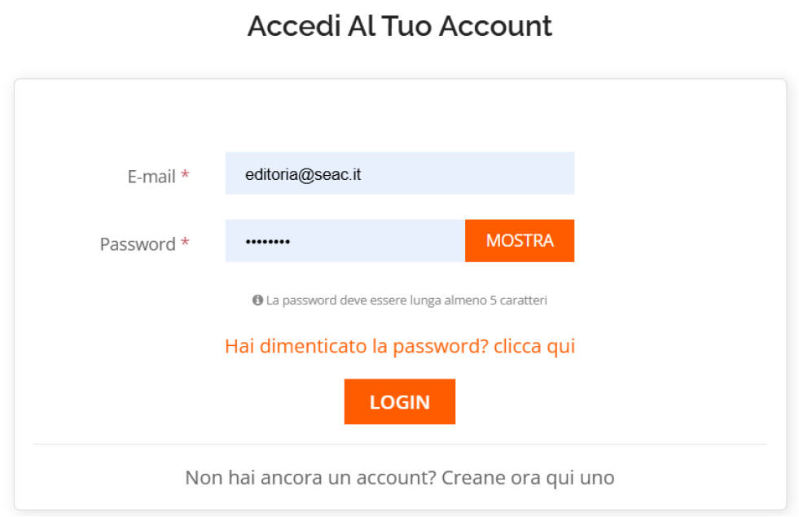Screen dimensions: 799x517
Task: Click the info icon beside password hint
Action: pyautogui.click(x=257, y=300)
